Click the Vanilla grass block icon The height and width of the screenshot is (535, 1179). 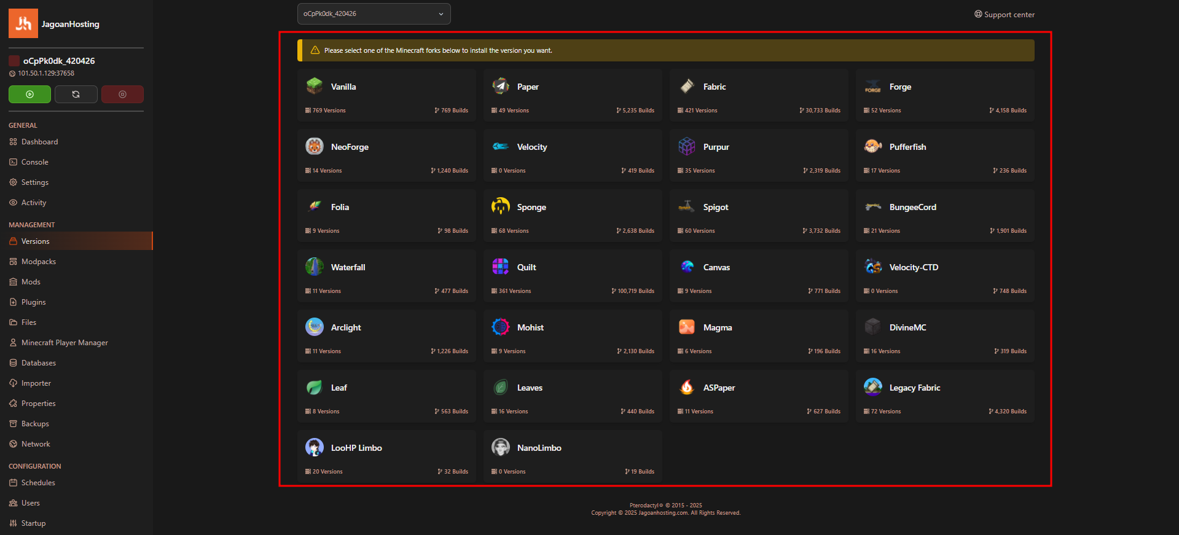click(315, 86)
